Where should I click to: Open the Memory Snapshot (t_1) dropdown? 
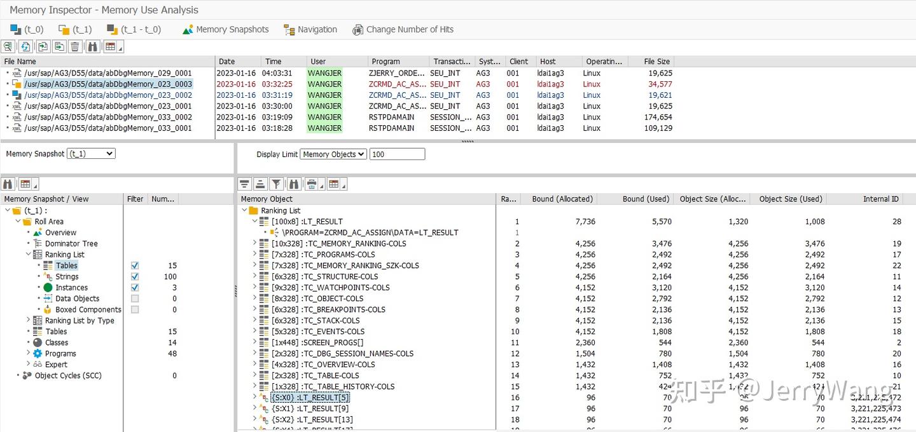(x=91, y=154)
